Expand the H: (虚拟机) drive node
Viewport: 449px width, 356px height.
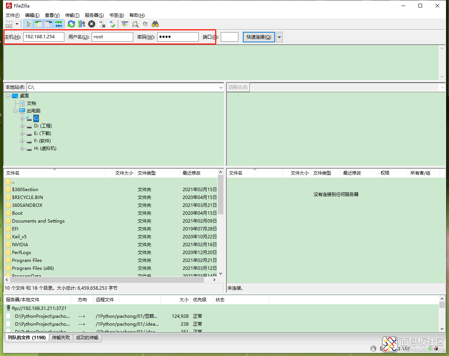tap(22, 148)
